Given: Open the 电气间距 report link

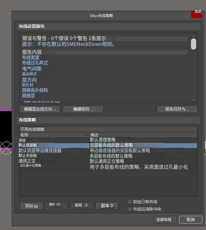Looking at the screenshot, I should point(32,69).
